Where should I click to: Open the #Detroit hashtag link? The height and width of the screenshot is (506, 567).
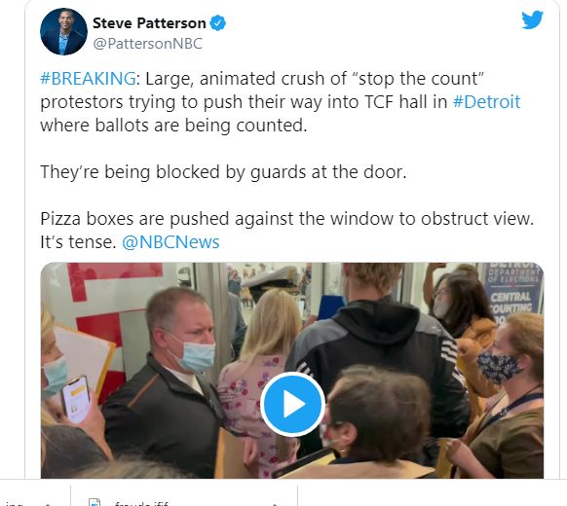point(486,102)
